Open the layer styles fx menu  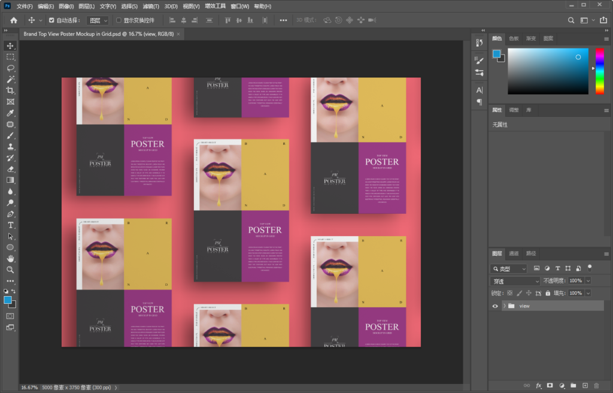point(538,386)
